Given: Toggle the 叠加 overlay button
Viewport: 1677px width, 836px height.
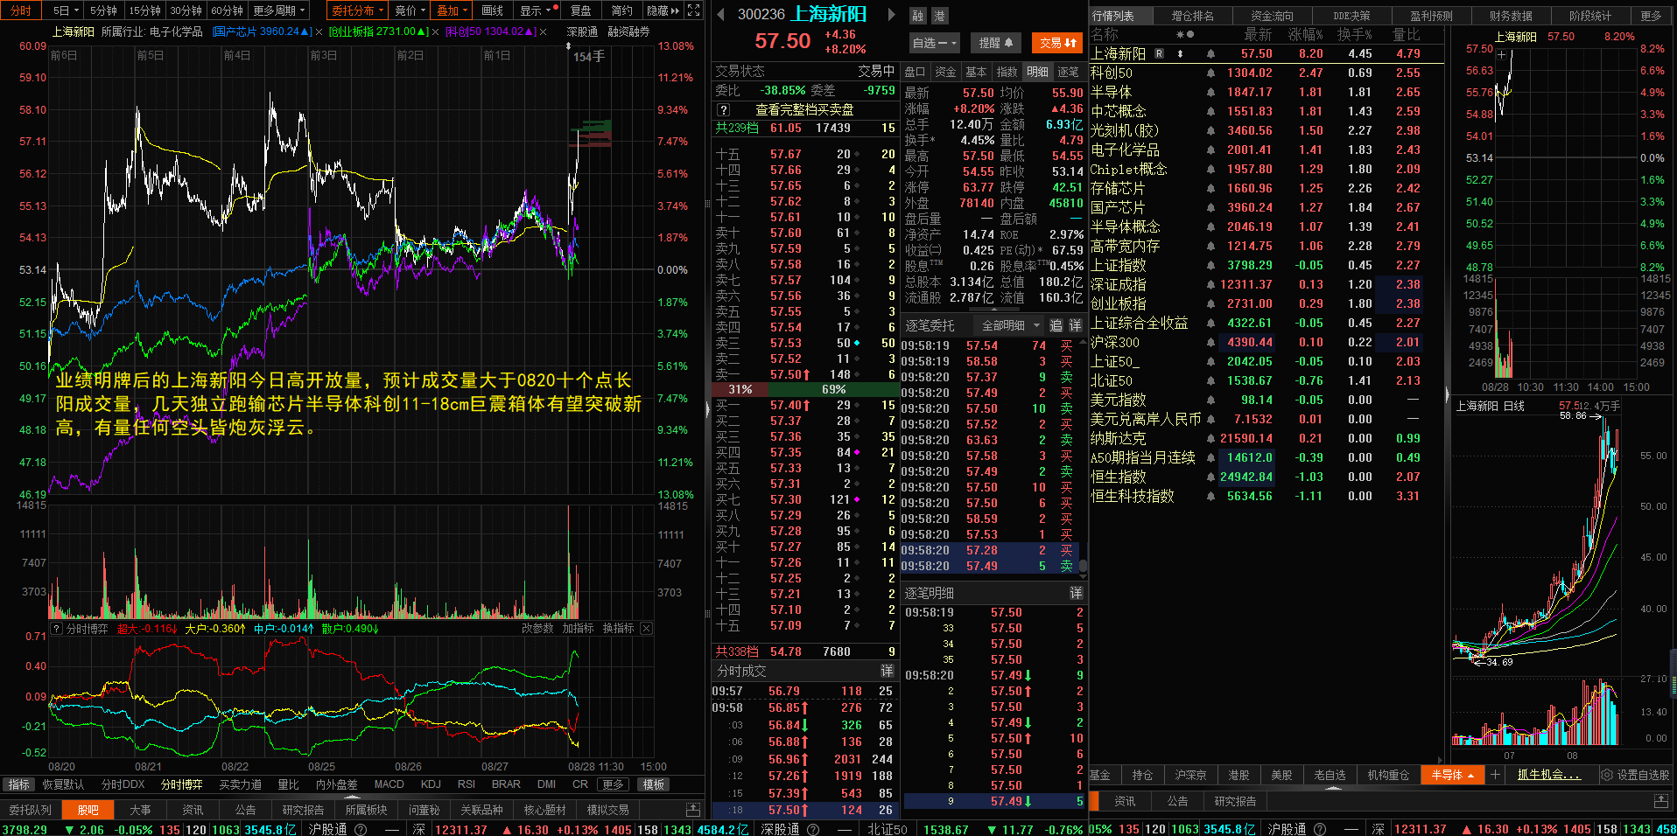Looking at the screenshot, I should (x=453, y=10).
